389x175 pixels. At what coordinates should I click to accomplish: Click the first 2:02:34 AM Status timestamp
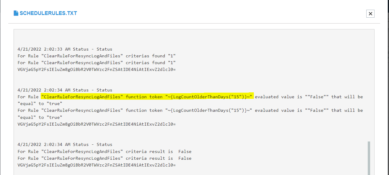(x=65, y=90)
